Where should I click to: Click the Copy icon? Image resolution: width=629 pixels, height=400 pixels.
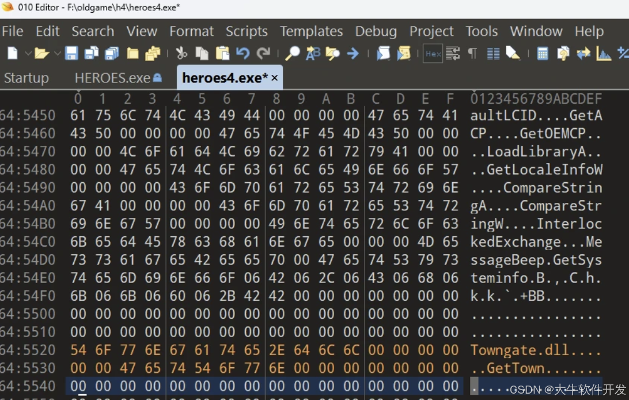[202, 54]
